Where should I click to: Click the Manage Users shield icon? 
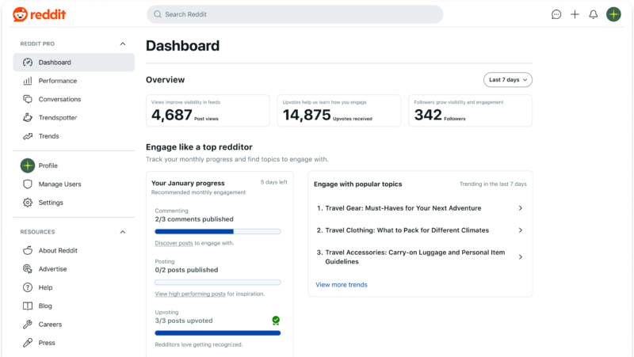pyautogui.click(x=28, y=184)
